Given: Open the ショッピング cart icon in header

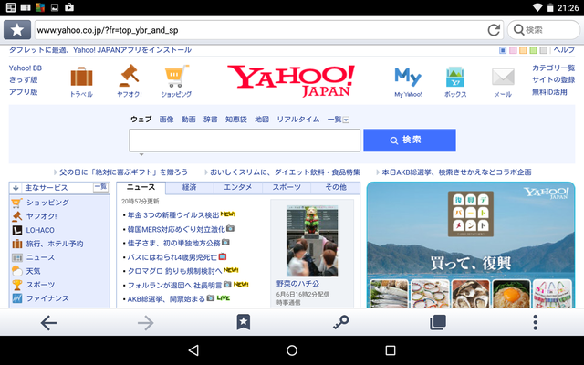Looking at the screenshot, I should coord(176,81).
